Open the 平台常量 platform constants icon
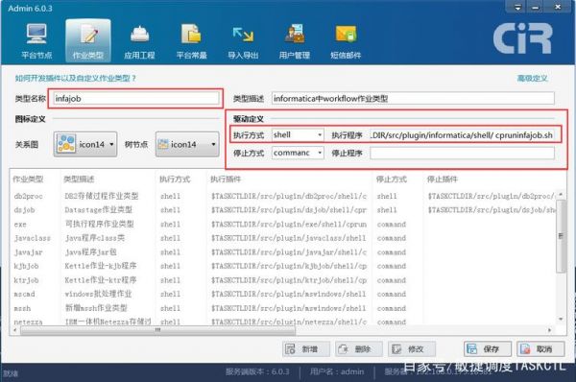Screen dimensions: 576x382 coord(191,40)
